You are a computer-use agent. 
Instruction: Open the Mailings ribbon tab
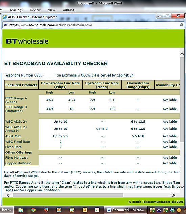coord(16,10)
